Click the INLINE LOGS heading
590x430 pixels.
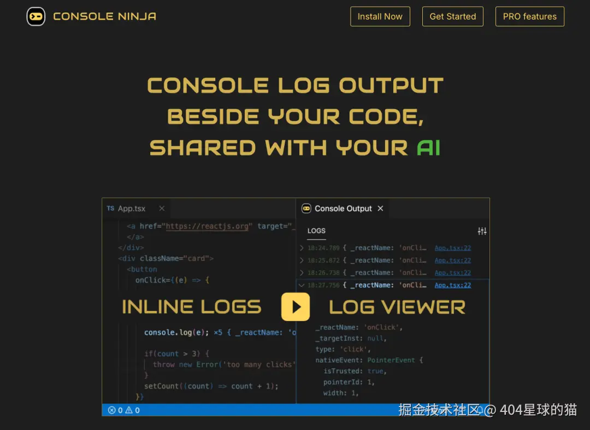click(192, 307)
